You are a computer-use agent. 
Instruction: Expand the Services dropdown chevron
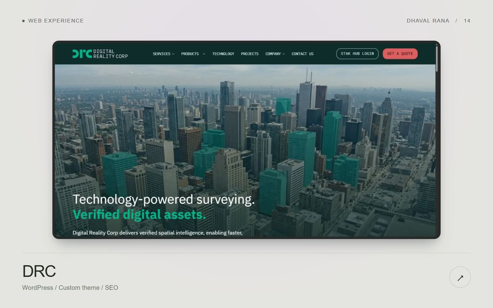tap(173, 54)
